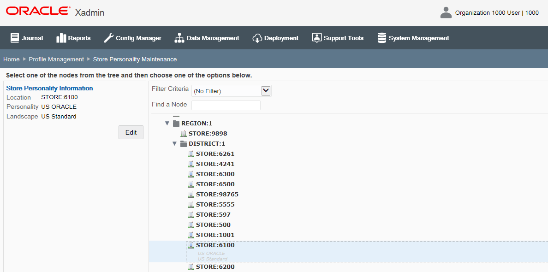The height and width of the screenshot is (272, 548).
Task: Select STORE:6300 label in tree
Action: pos(215,174)
